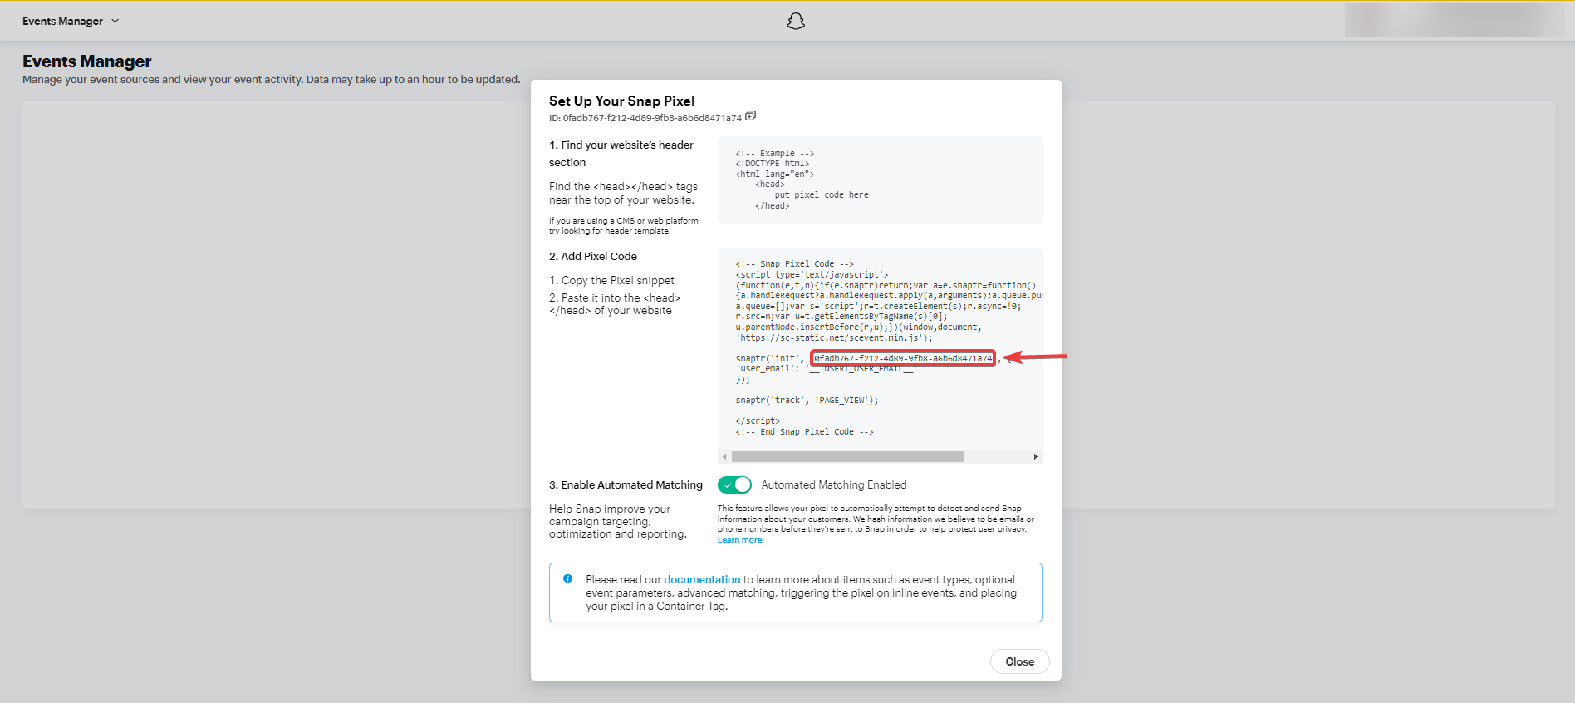Close the Snap Pixel setup dialog
This screenshot has height=703, width=1575.
pyautogui.click(x=1019, y=661)
